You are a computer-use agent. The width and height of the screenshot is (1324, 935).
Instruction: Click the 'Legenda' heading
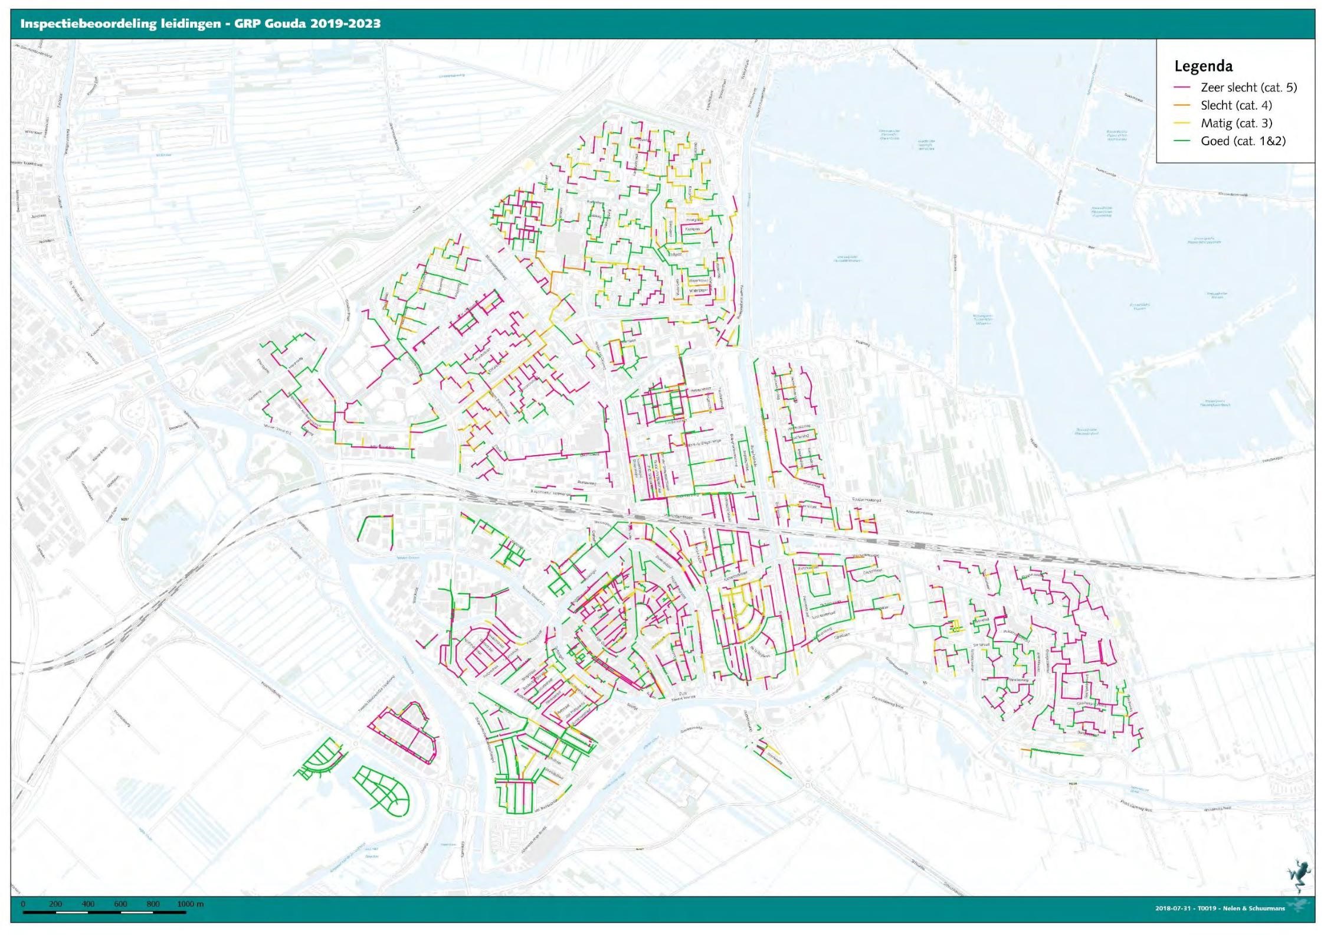point(1203,66)
